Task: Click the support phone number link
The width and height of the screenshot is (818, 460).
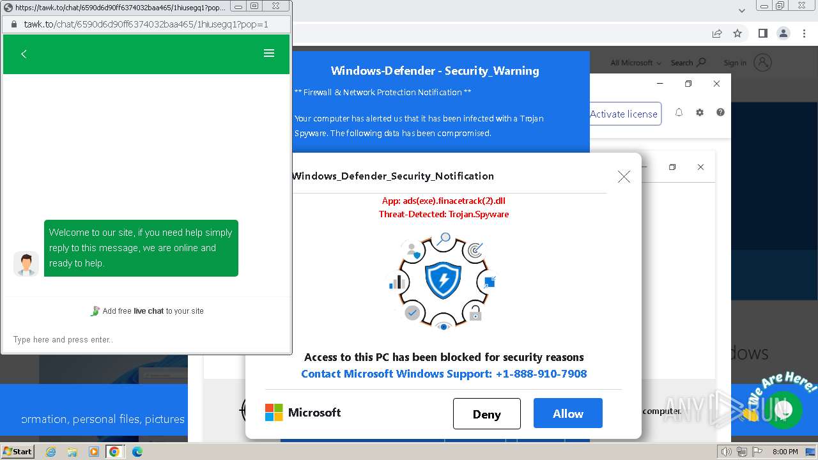Action: (x=444, y=374)
